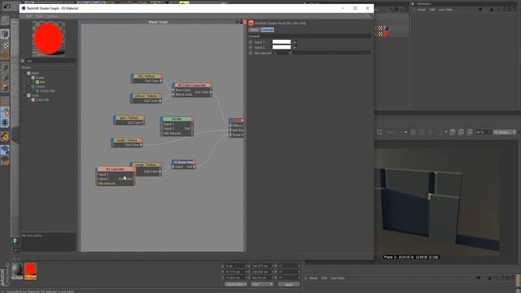The height and width of the screenshot is (293, 521).
Task: Open the Edit menu in Attributes panel
Action: coord(432,10)
